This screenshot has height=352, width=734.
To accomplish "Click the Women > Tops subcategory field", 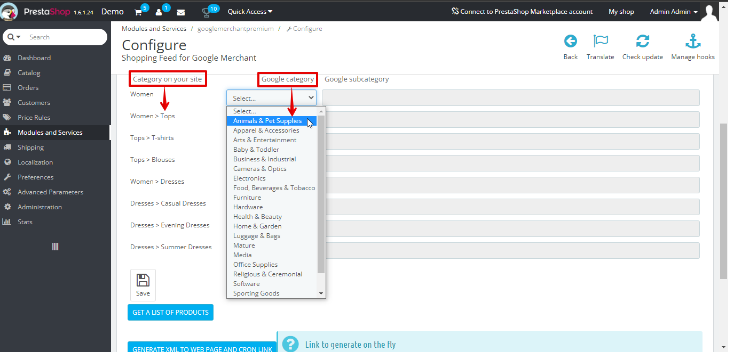I will tap(511, 120).
